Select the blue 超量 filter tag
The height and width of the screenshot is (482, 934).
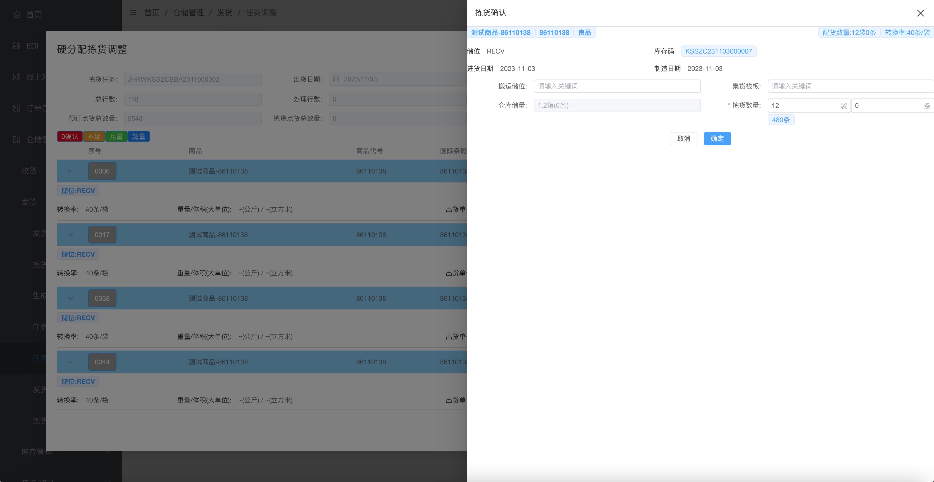(x=139, y=136)
